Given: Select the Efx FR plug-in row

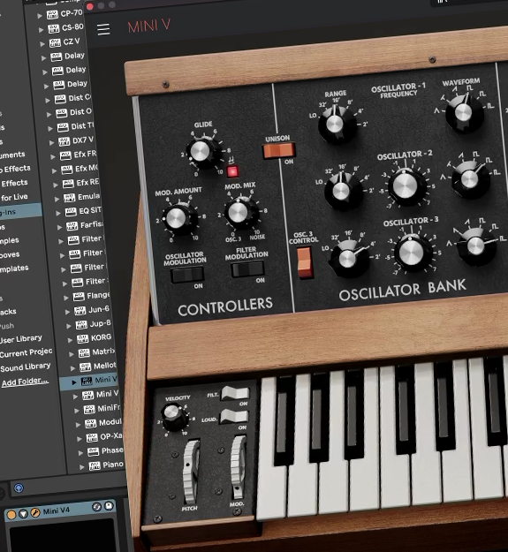Looking at the screenshot, I should 78,155.
